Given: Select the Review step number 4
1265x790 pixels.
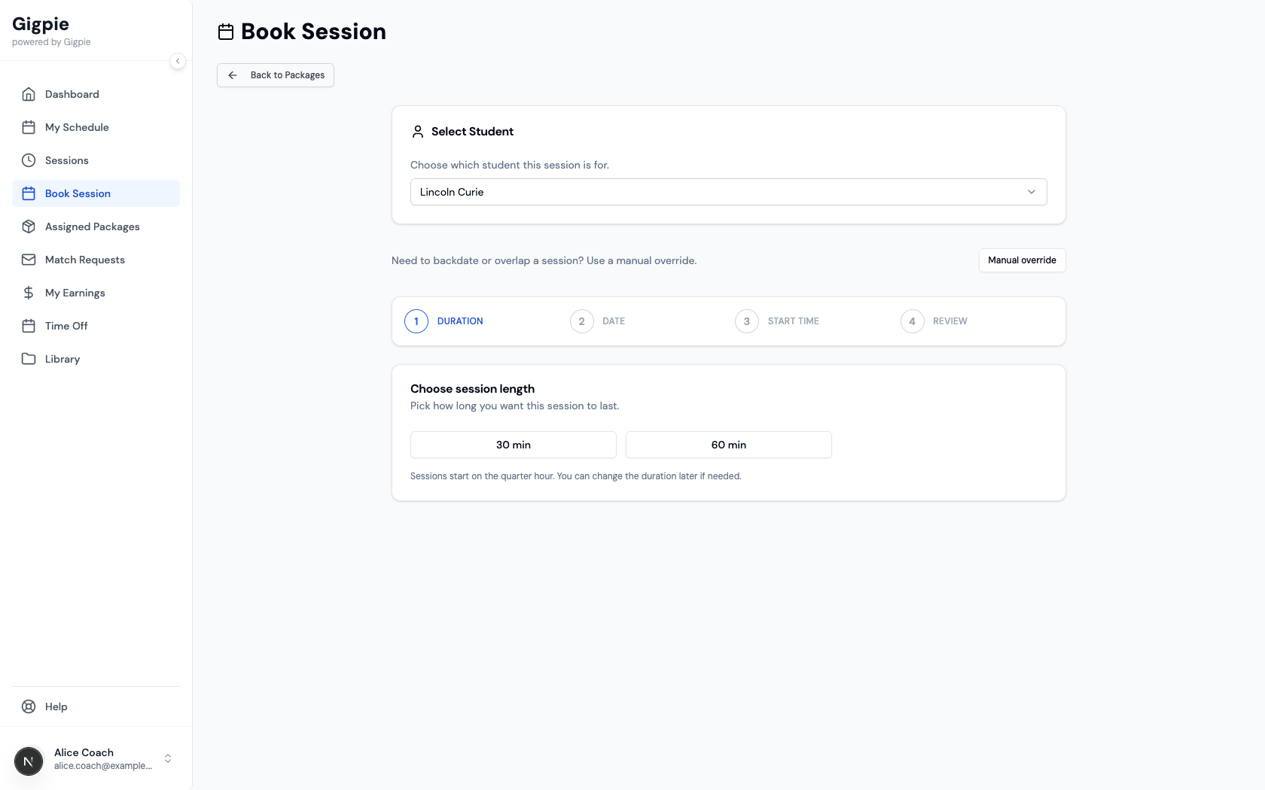Looking at the screenshot, I should coord(912,321).
